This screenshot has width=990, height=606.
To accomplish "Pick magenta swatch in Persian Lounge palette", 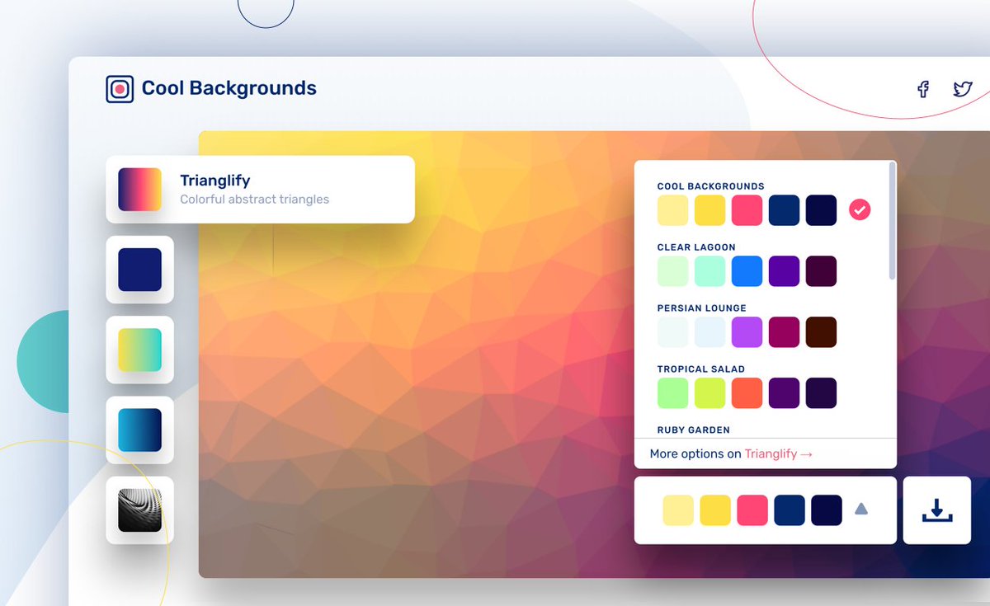I will (785, 332).
